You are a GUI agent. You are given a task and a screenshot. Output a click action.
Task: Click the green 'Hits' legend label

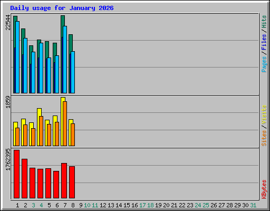(264, 22)
